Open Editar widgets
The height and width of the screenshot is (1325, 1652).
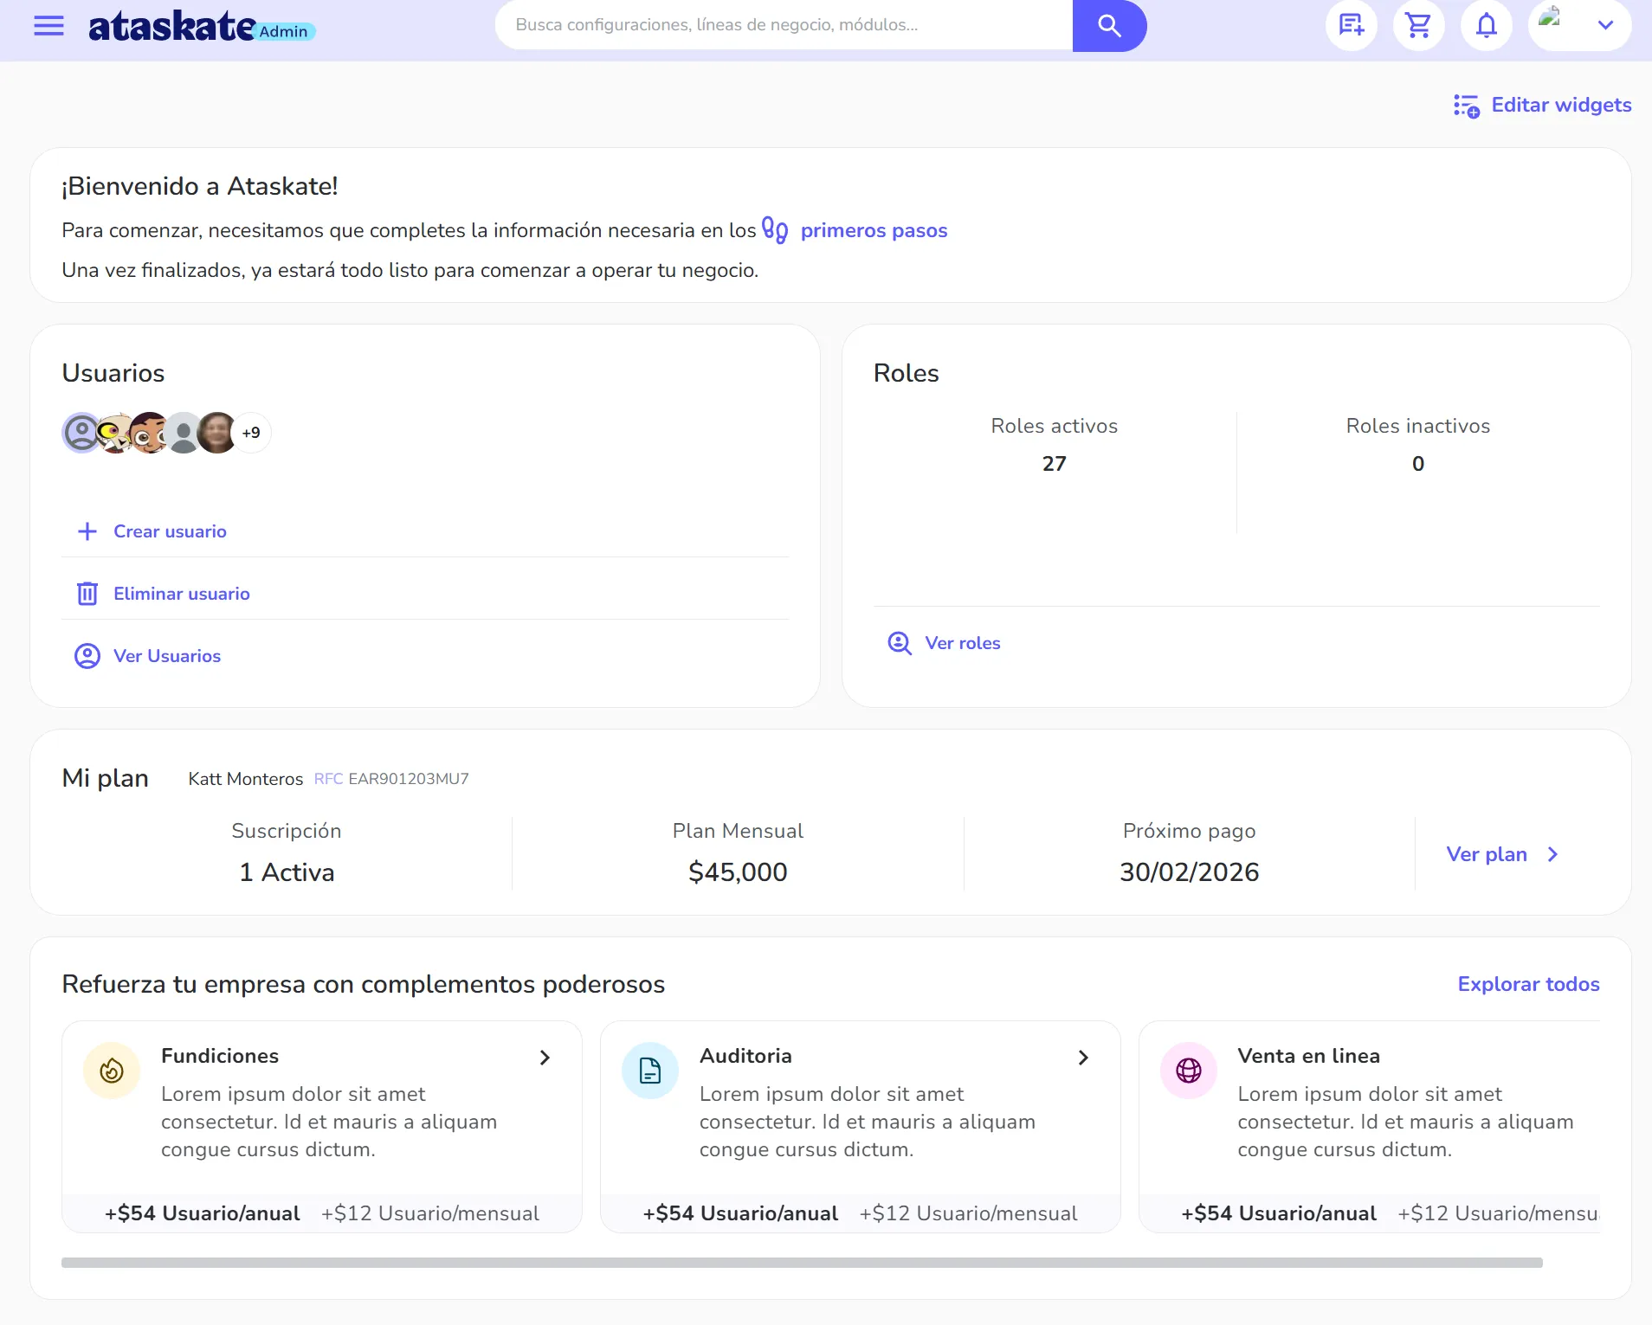(x=1561, y=105)
